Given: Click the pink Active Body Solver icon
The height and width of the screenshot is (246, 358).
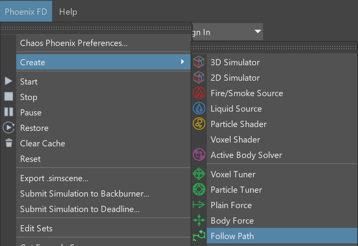Looking at the screenshot, I should (199, 154).
